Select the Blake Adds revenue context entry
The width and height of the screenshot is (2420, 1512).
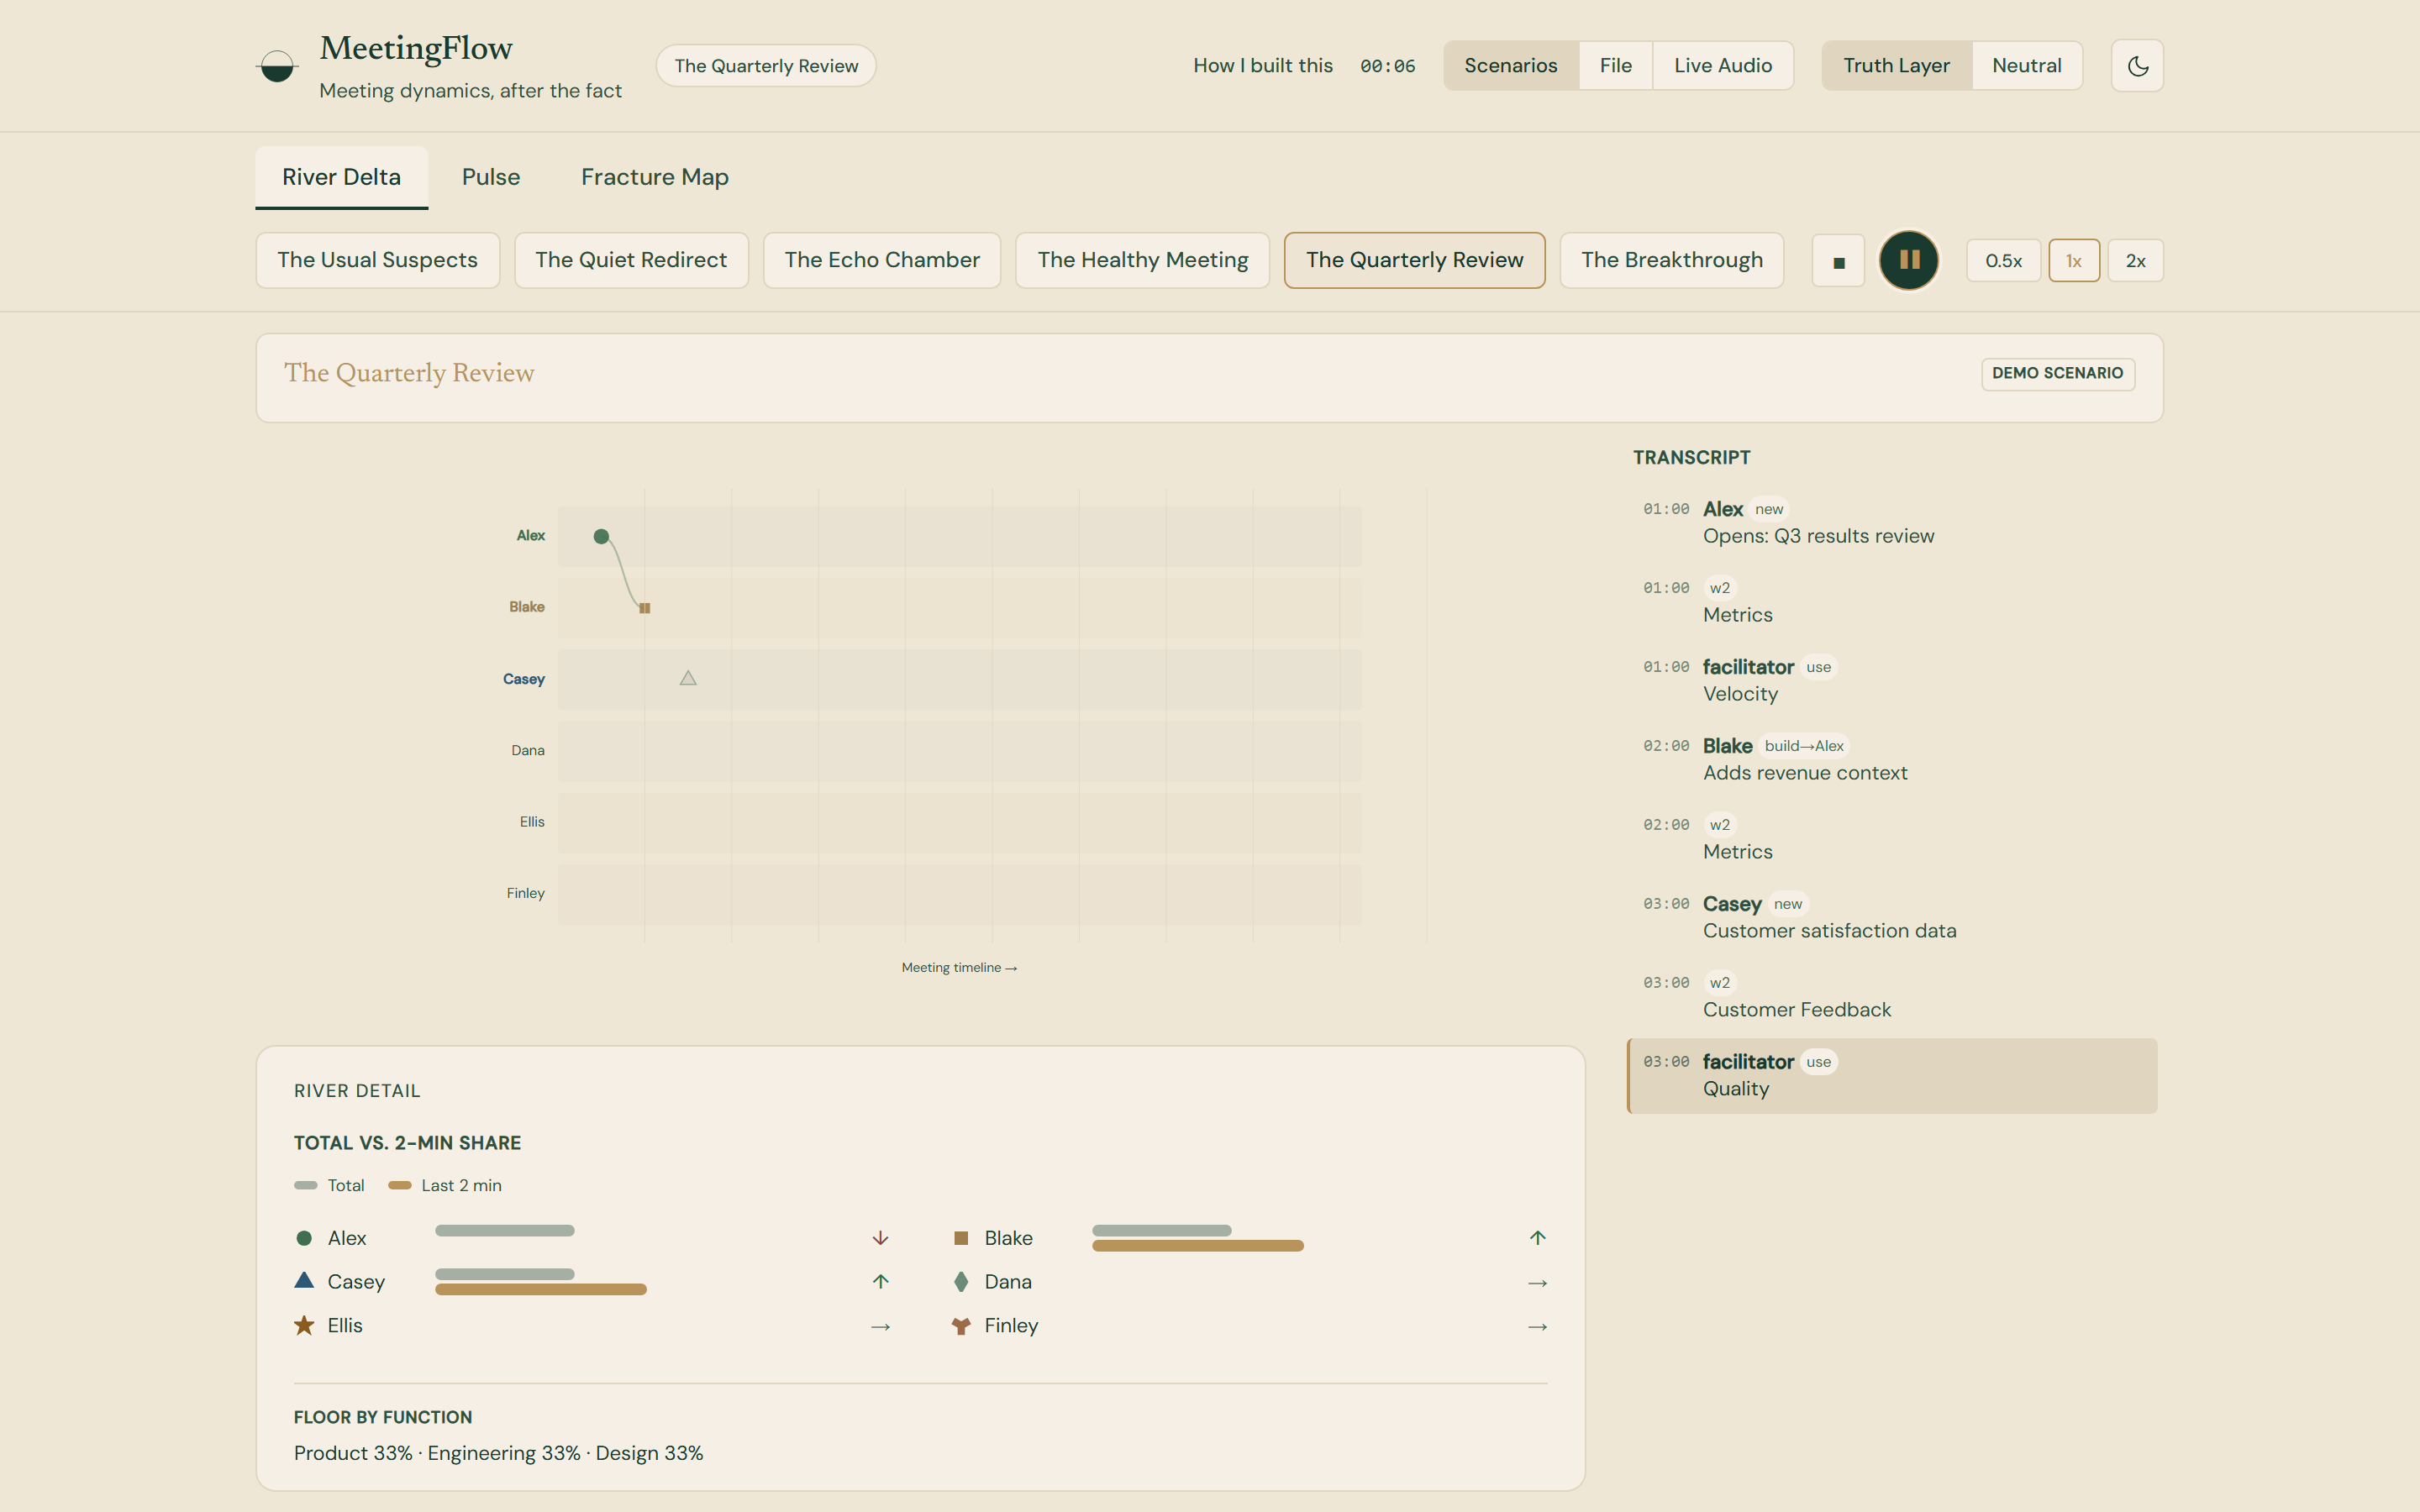click(x=1891, y=759)
